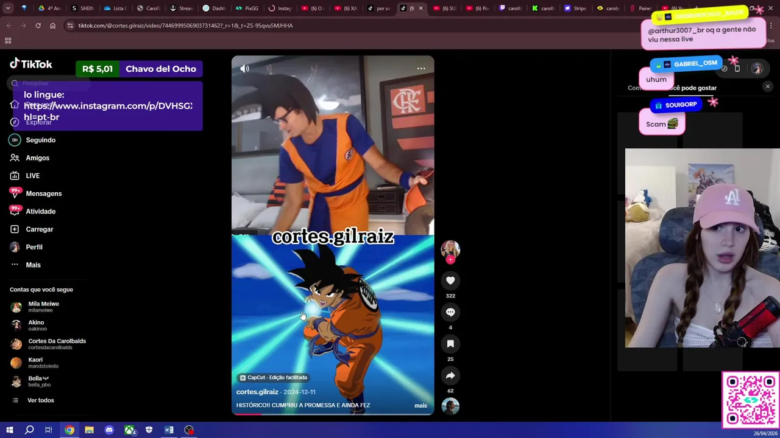Viewport: 780px width, 438px height.
Task: Click the LIVE camera icon
Action: pyautogui.click(x=15, y=176)
